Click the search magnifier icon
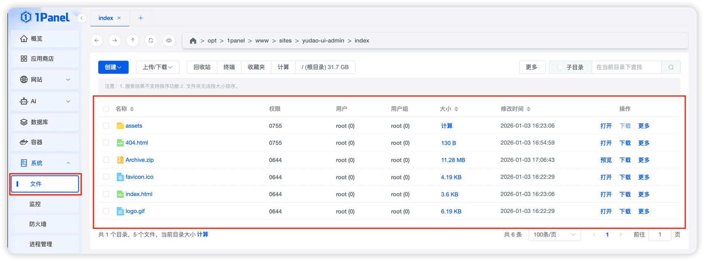 [x=671, y=67]
